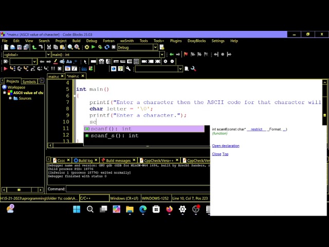Image resolution: width=329 pixels, height=247 pixels.
Task: Undo the last edit
Action: pos(34,47)
